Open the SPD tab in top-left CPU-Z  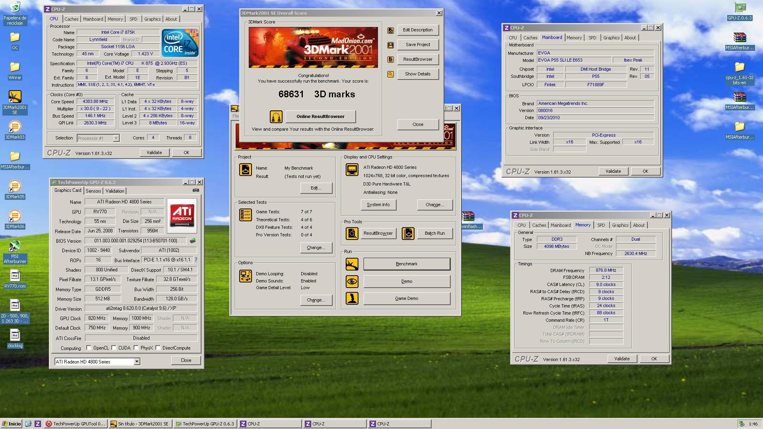pos(134,19)
